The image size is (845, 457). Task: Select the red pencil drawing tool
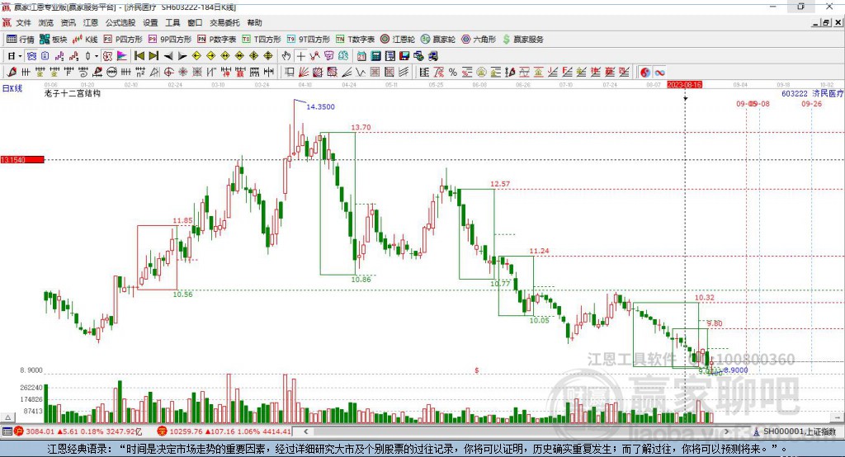click(12, 73)
